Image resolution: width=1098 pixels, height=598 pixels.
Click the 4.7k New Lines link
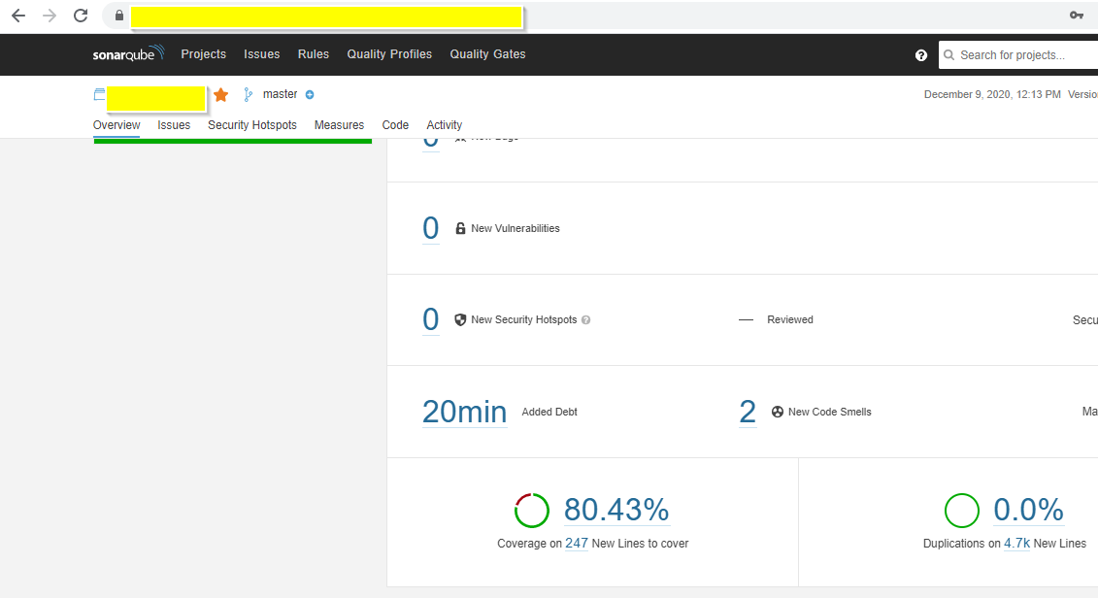[x=1016, y=544]
